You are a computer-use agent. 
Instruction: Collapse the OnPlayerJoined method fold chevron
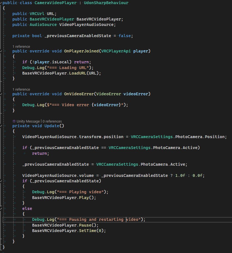click(x=1, y=51)
